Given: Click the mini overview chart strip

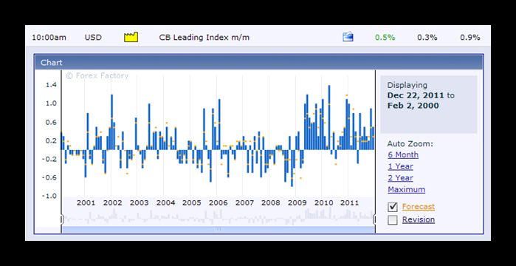Looking at the screenshot, I should coord(219,217).
